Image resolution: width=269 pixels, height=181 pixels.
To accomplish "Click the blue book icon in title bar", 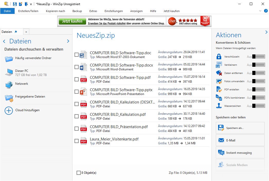I will [26, 4].
